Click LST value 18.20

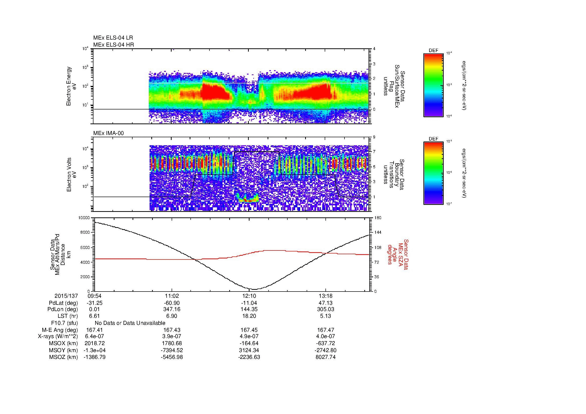249,316
